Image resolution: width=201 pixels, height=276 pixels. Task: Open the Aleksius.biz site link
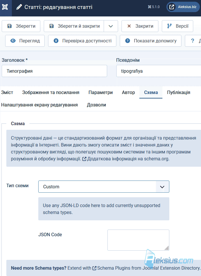tap(183, 7)
